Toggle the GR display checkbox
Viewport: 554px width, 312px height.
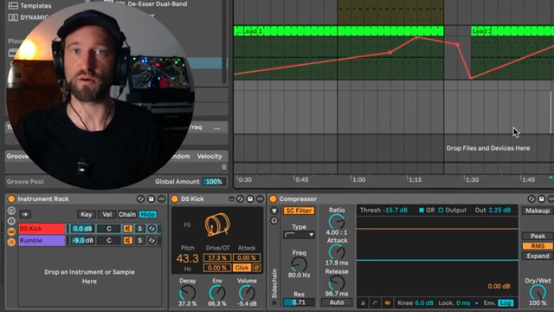pos(422,210)
